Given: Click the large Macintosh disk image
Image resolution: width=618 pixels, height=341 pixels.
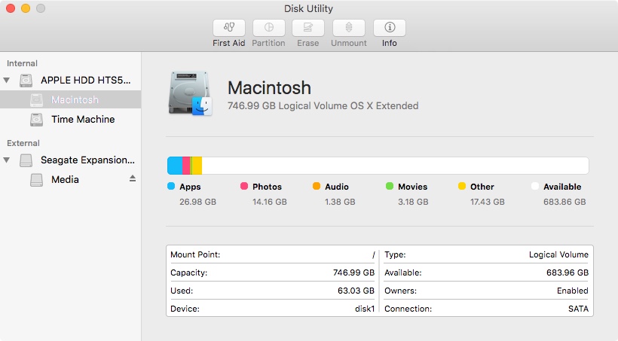Looking at the screenshot, I should point(191,93).
